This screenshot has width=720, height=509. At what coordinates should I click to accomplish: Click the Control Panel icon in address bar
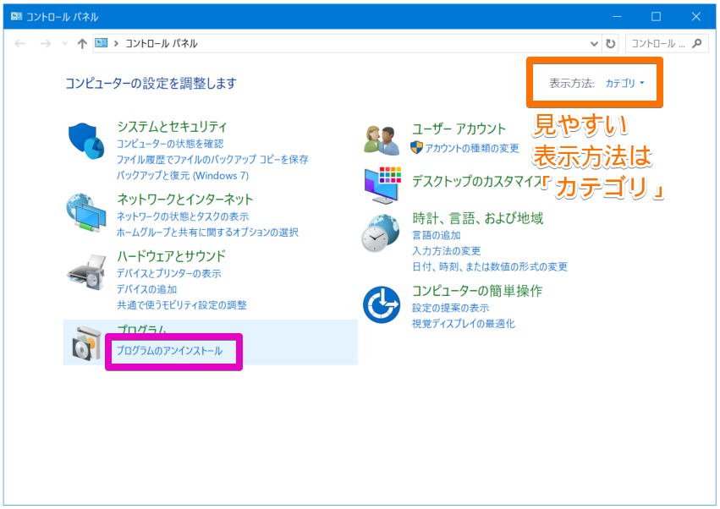tap(101, 43)
